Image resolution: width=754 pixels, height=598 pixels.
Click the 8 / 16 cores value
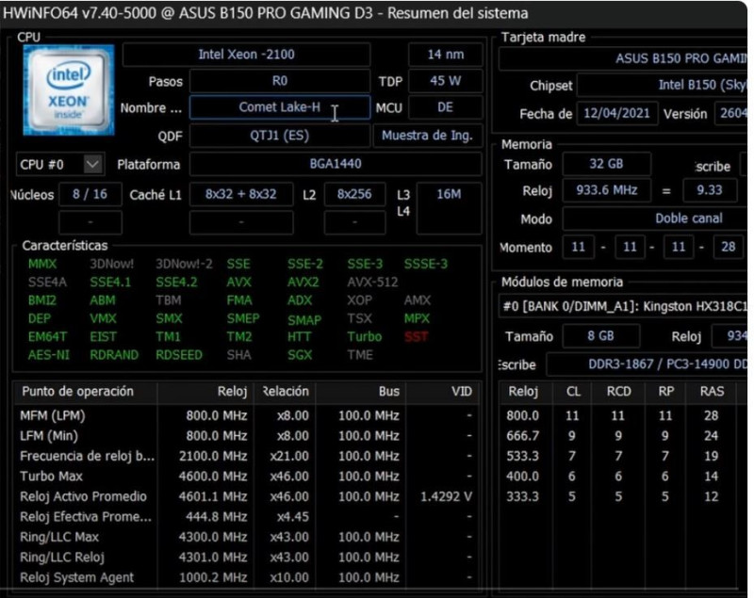tap(90, 194)
